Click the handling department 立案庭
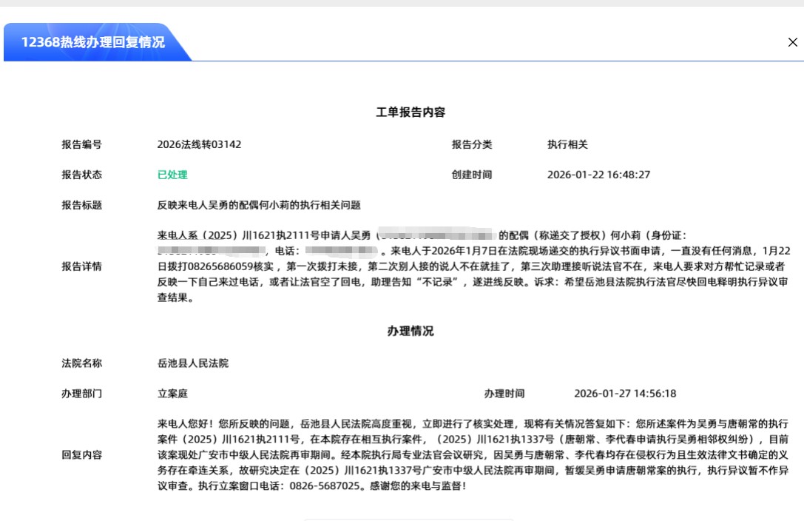Viewport: 804px width, 521px height. [x=173, y=394]
